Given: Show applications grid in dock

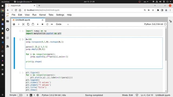Looking at the screenshot, I should (x=2, y=95).
